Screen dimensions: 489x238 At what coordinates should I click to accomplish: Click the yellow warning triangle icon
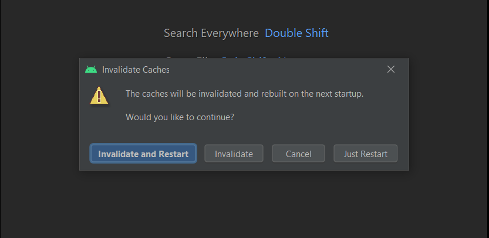pyautogui.click(x=99, y=96)
